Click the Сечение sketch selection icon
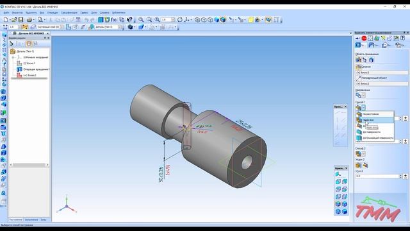 359,67
